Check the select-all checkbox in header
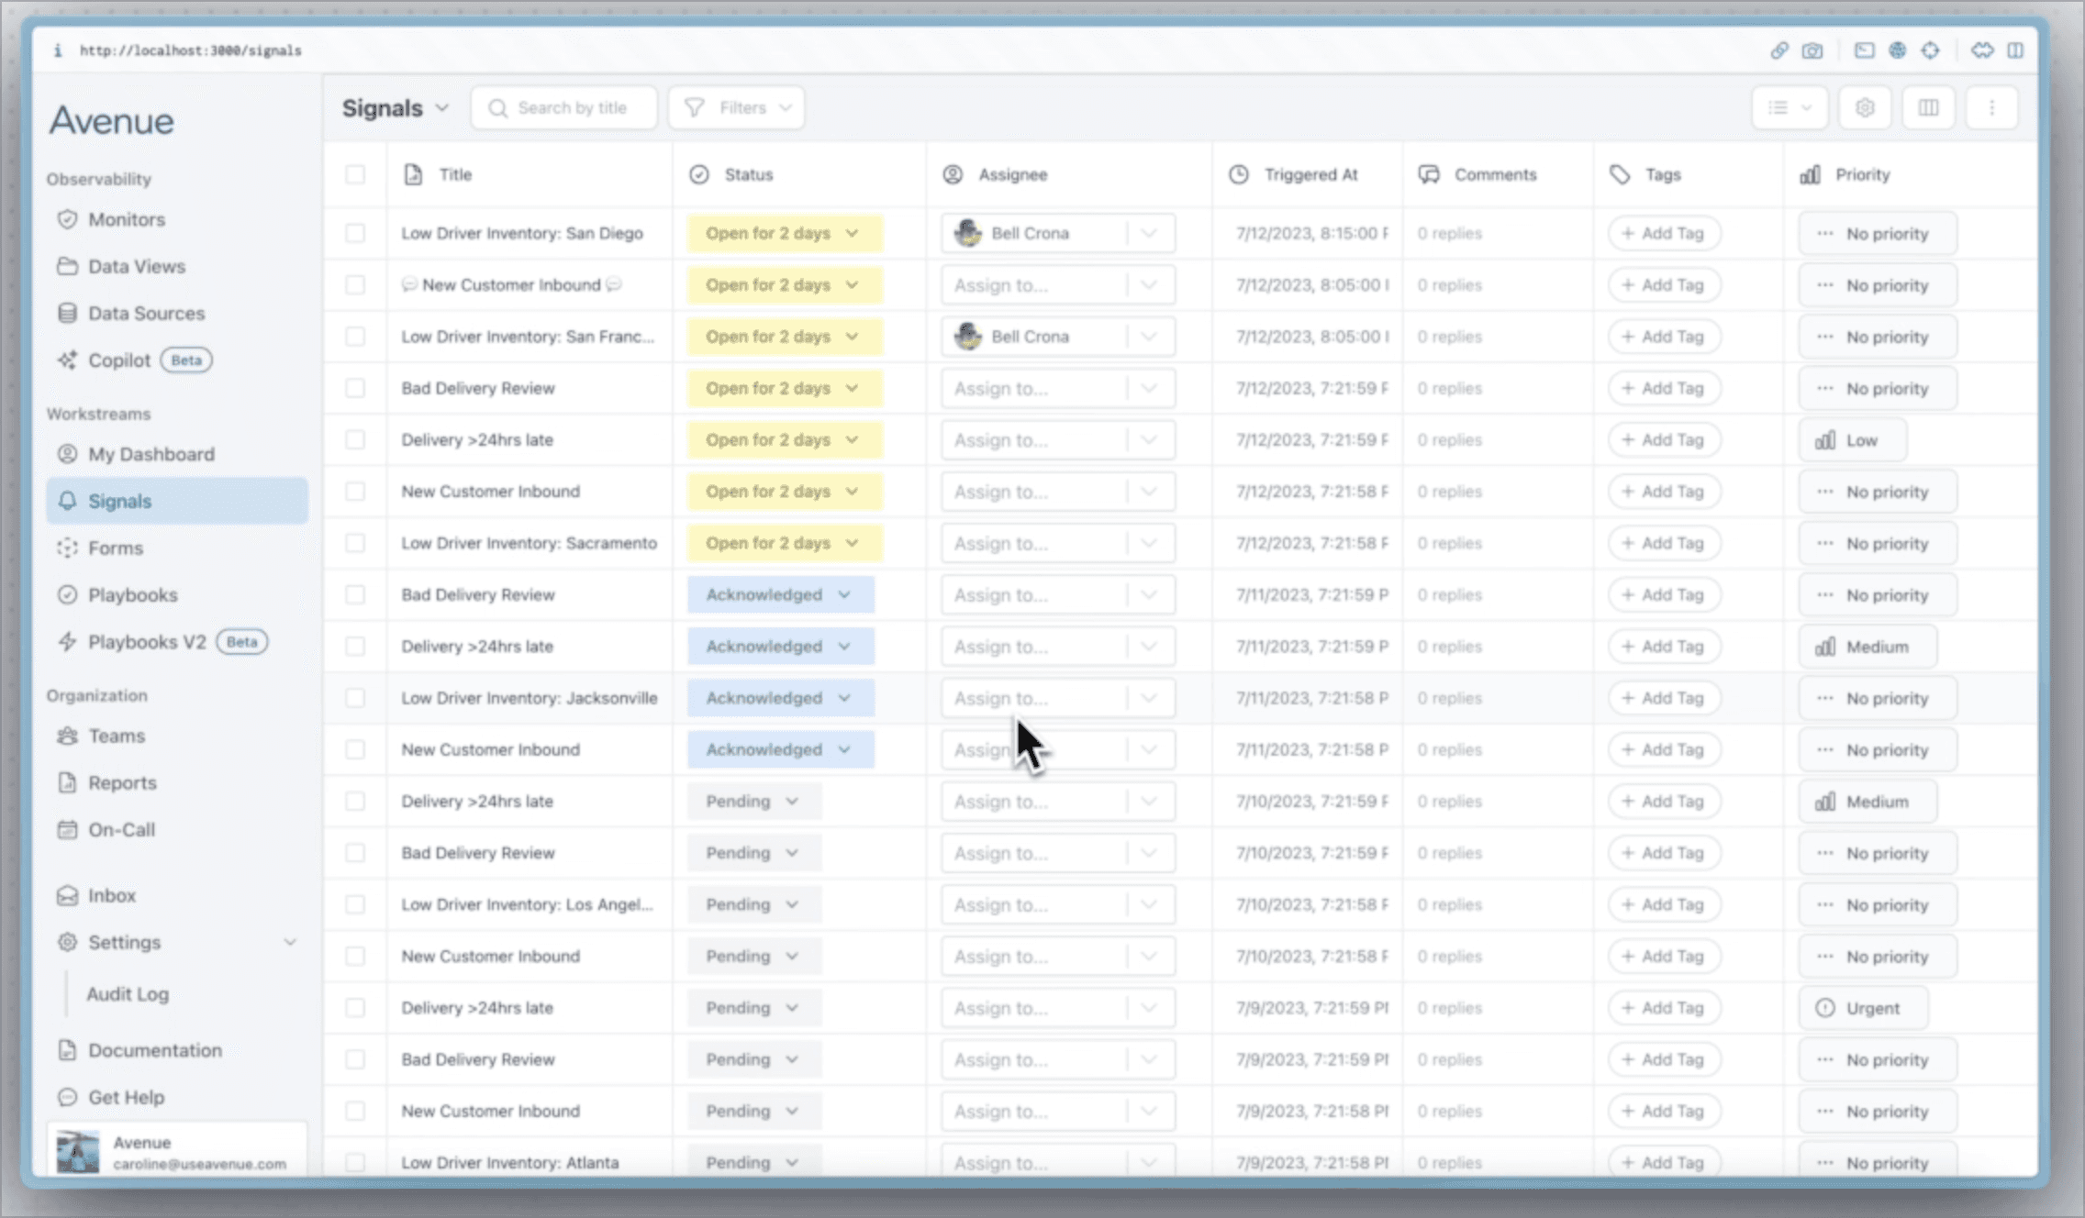Image resolution: width=2085 pixels, height=1218 pixels. coord(355,174)
